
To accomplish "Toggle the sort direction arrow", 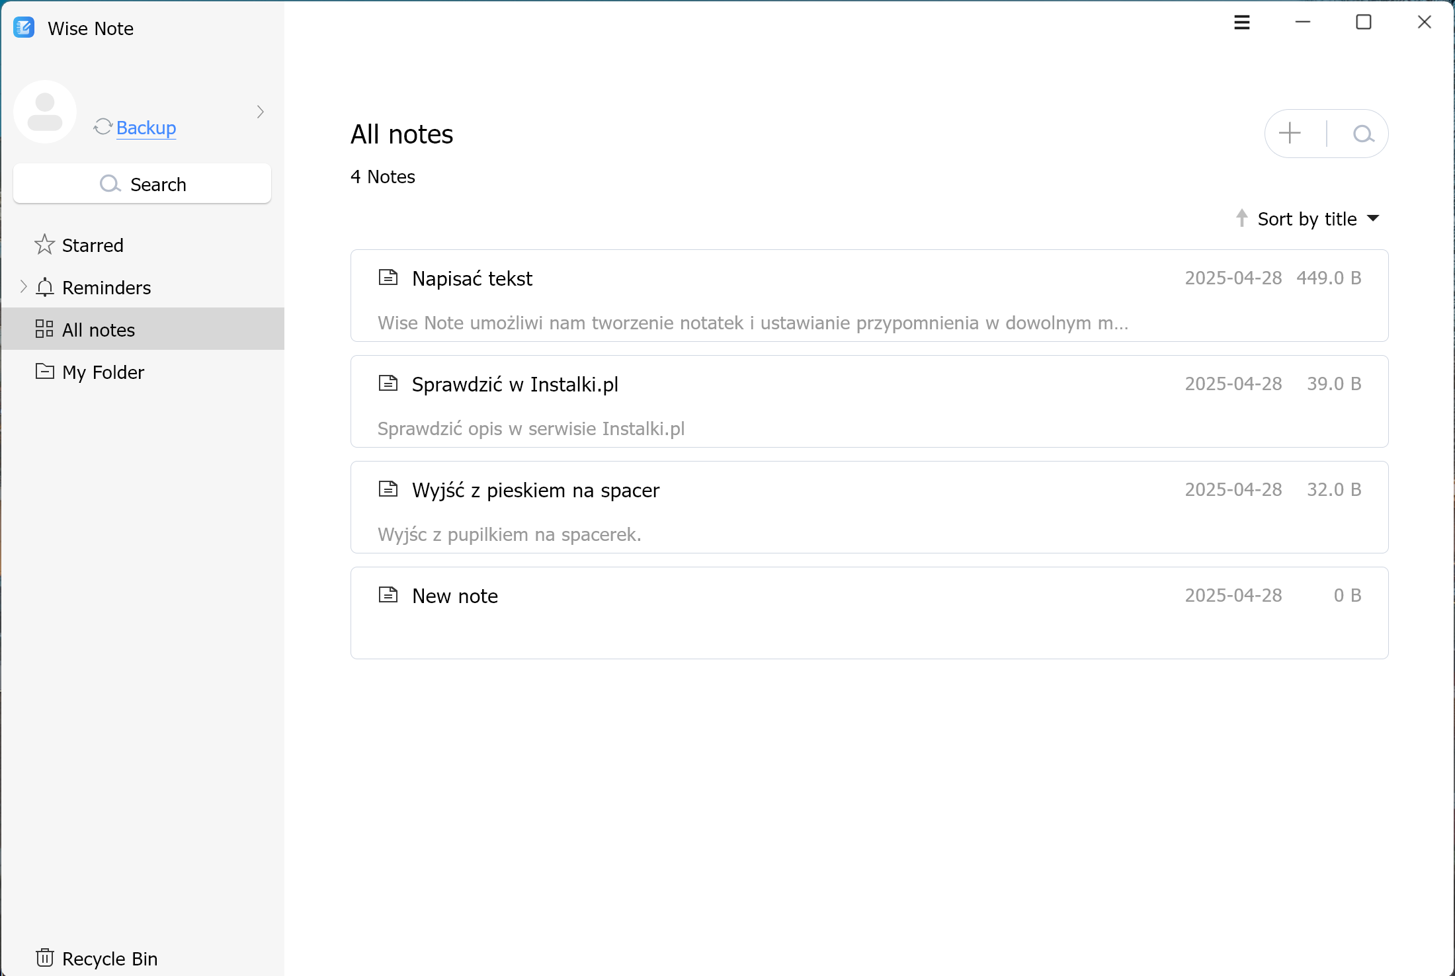I will (x=1242, y=218).
